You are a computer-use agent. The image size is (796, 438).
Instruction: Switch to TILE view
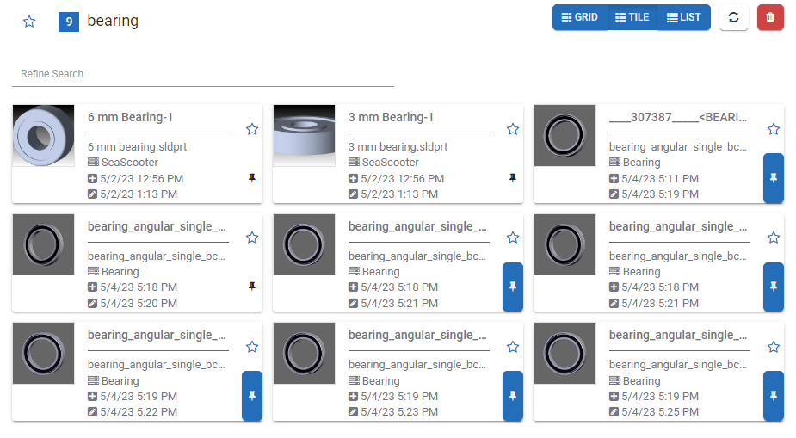point(632,17)
